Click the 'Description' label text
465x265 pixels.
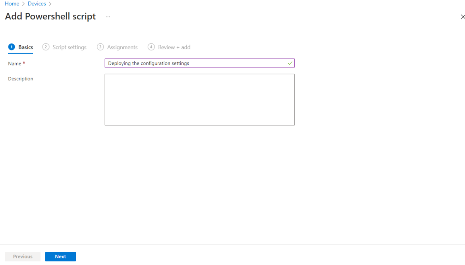[x=21, y=79]
